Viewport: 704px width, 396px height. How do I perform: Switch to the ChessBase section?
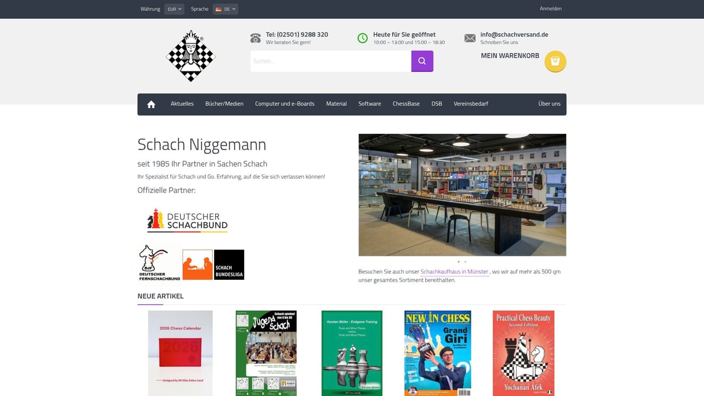tap(406, 104)
